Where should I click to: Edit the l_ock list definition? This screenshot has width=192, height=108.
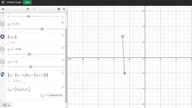pyautogui.click(x=19, y=89)
